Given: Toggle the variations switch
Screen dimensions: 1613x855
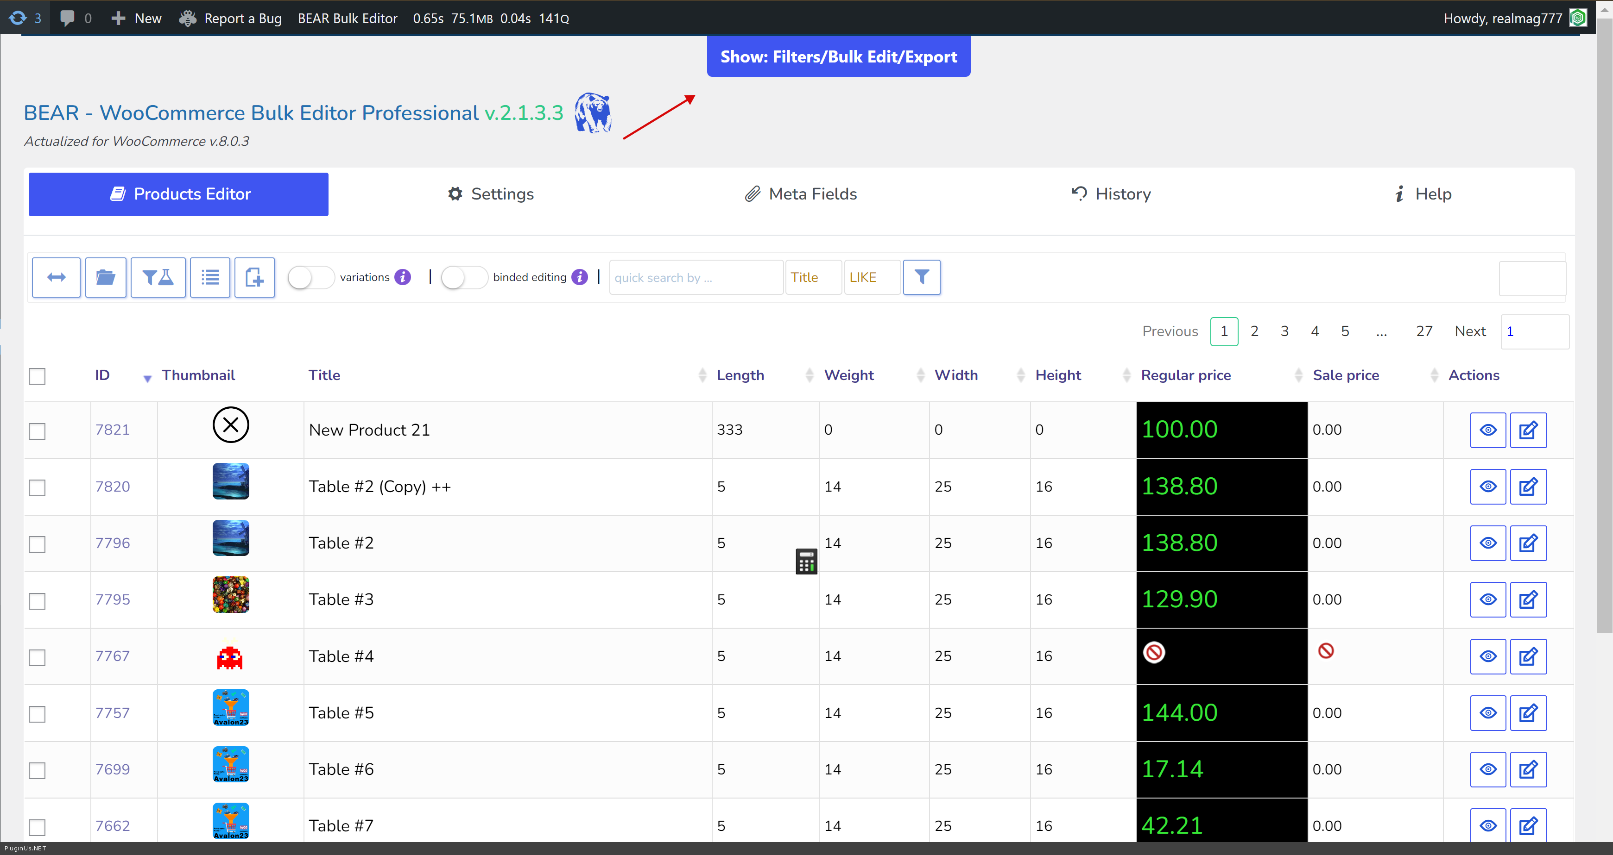Looking at the screenshot, I should click(x=310, y=277).
